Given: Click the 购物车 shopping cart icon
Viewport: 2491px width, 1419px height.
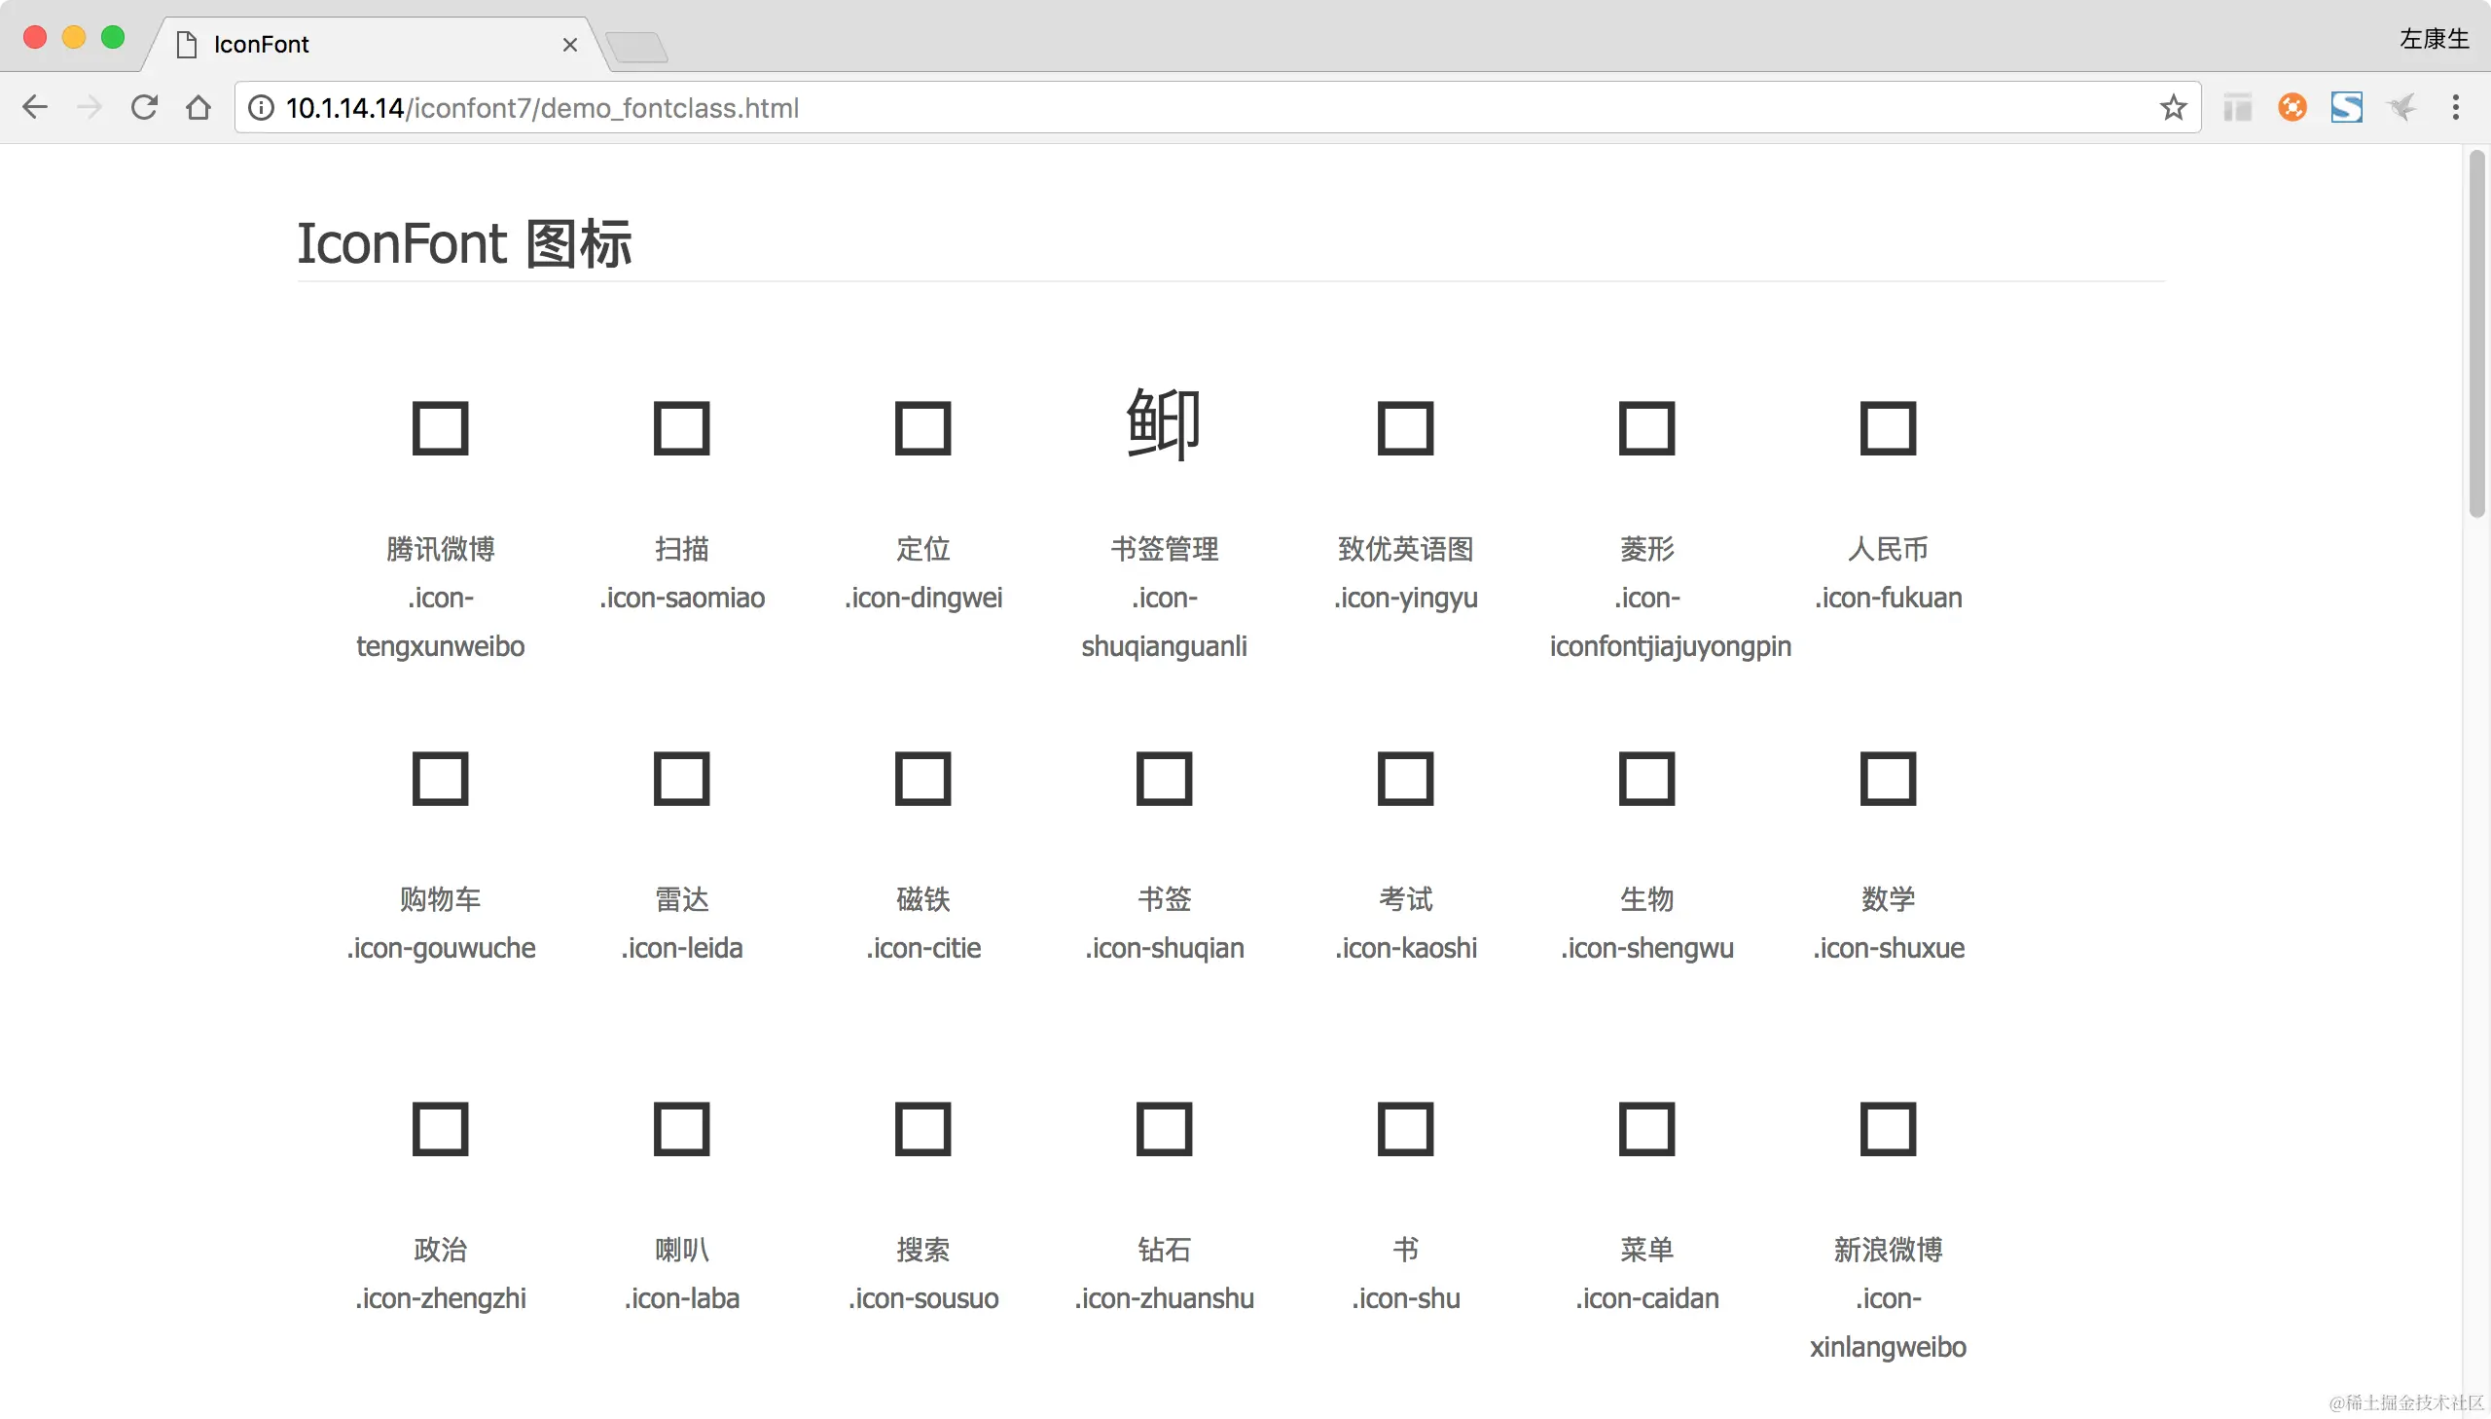Looking at the screenshot, I should coord(440,778).
